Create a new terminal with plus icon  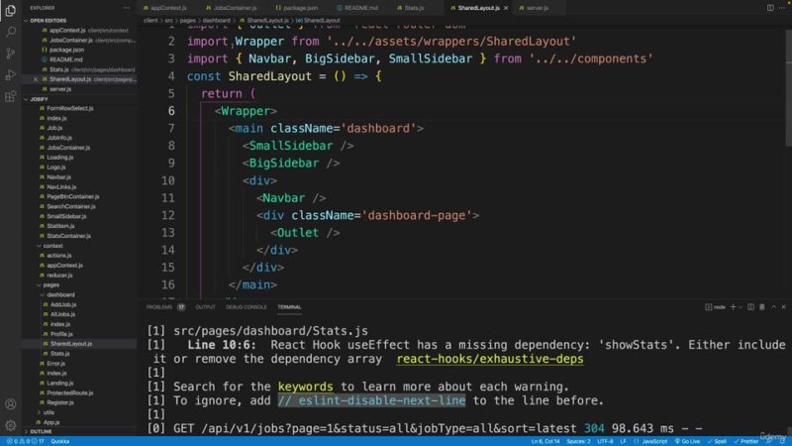733,307
